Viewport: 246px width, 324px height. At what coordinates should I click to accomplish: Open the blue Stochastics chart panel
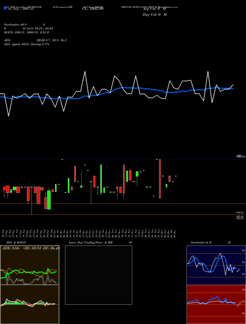point(216,265)
